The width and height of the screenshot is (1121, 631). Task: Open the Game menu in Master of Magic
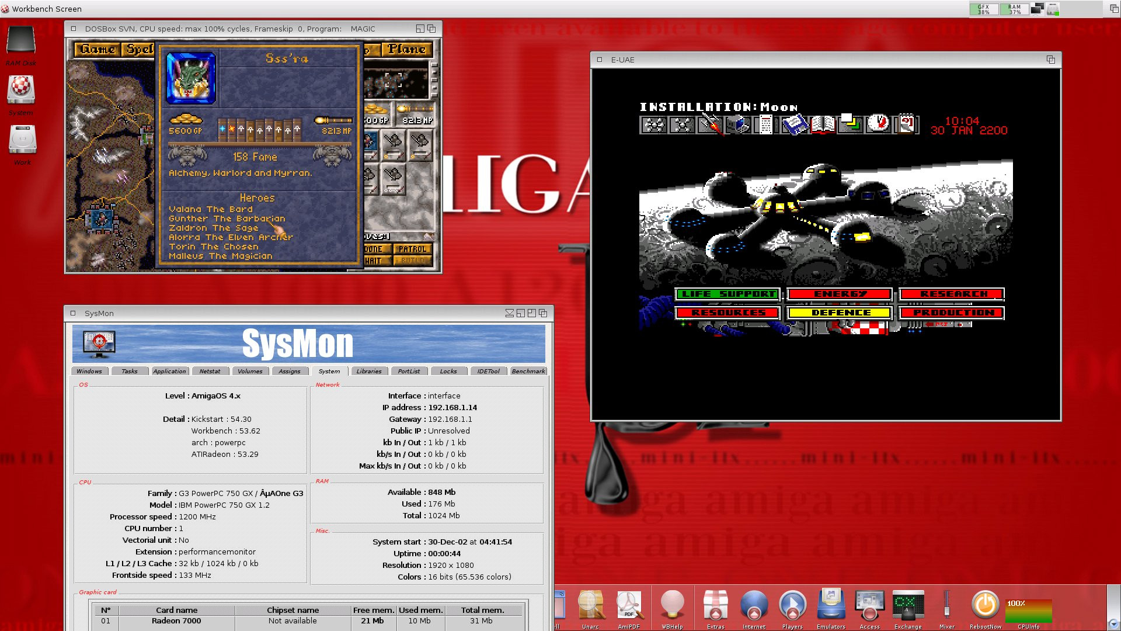click(x=98, y=49)
